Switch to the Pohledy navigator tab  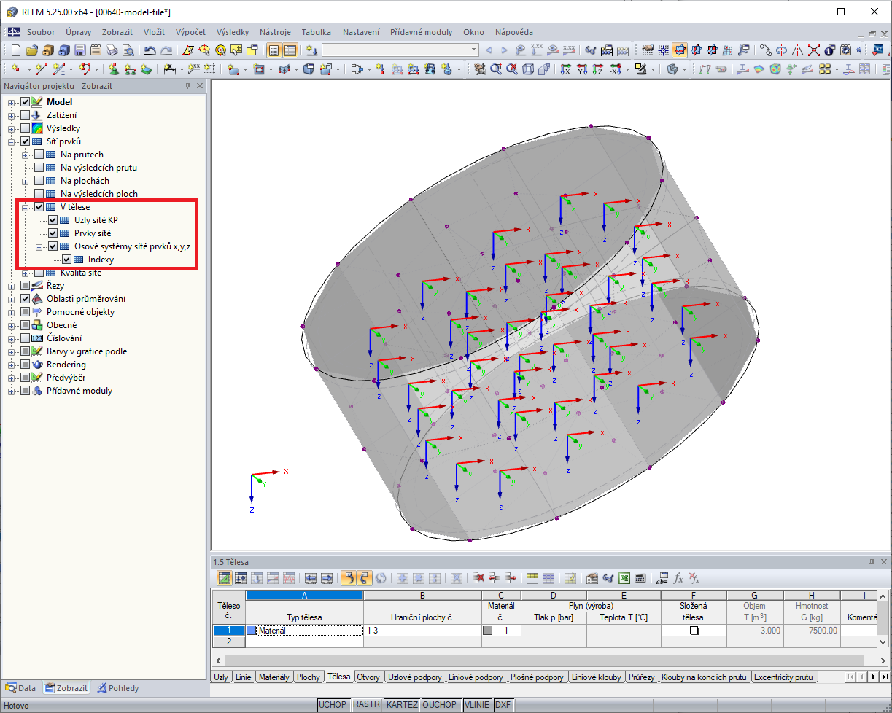(x=118, y=688)
